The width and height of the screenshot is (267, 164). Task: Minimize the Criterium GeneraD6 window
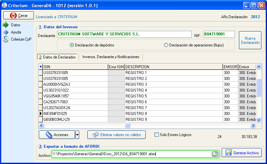click(246, 6)
